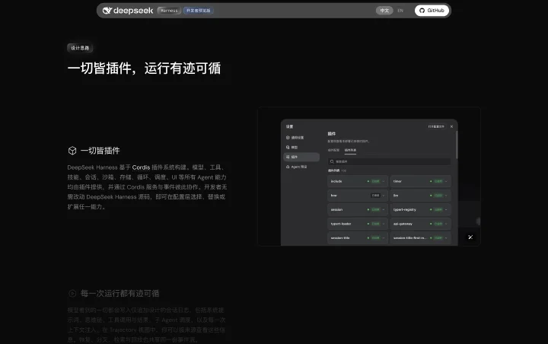Viewport: 548px width, 344px height.
Task: Expand the api-gateway plugin row chevron
Action: pos(446,224)
